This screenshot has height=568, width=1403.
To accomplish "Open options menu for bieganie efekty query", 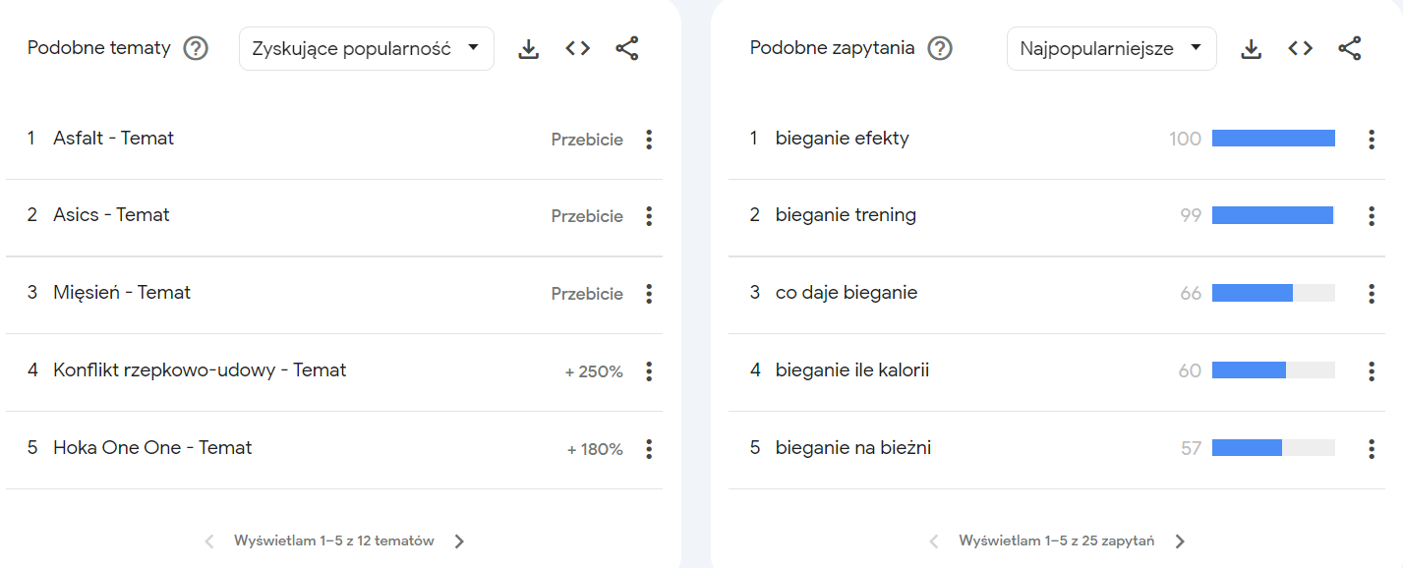I will point(1372,140).
